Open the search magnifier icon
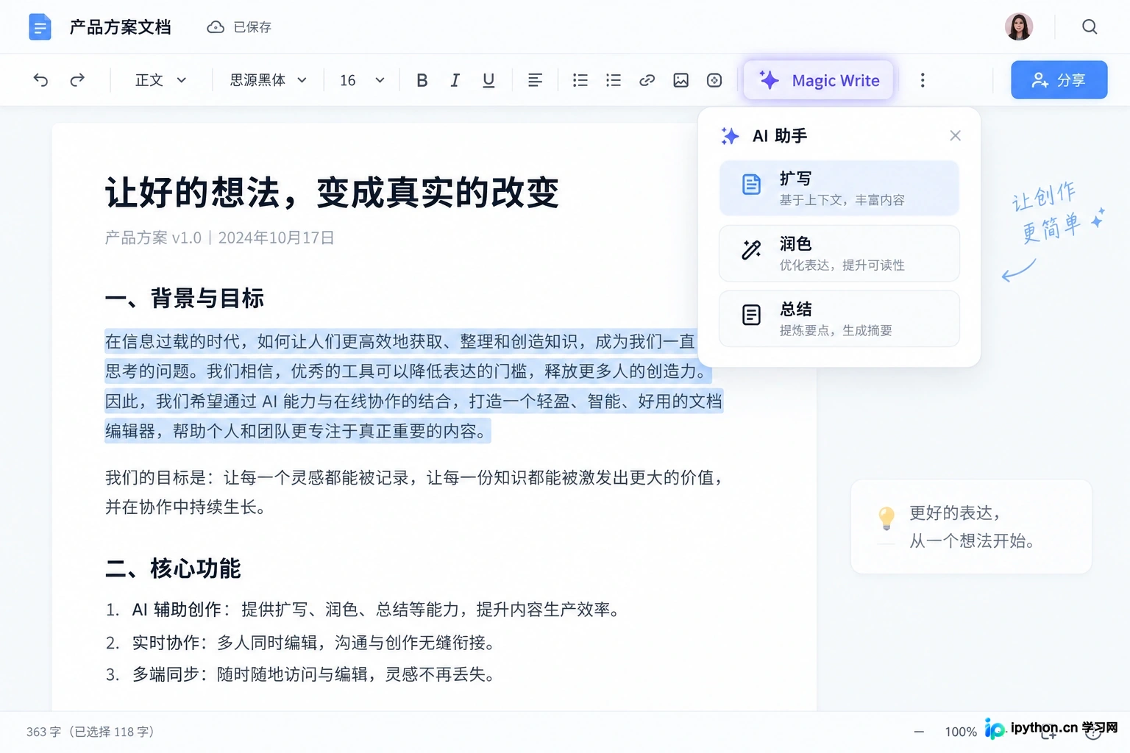The image size is (1130, 753). pos(1090,27)
